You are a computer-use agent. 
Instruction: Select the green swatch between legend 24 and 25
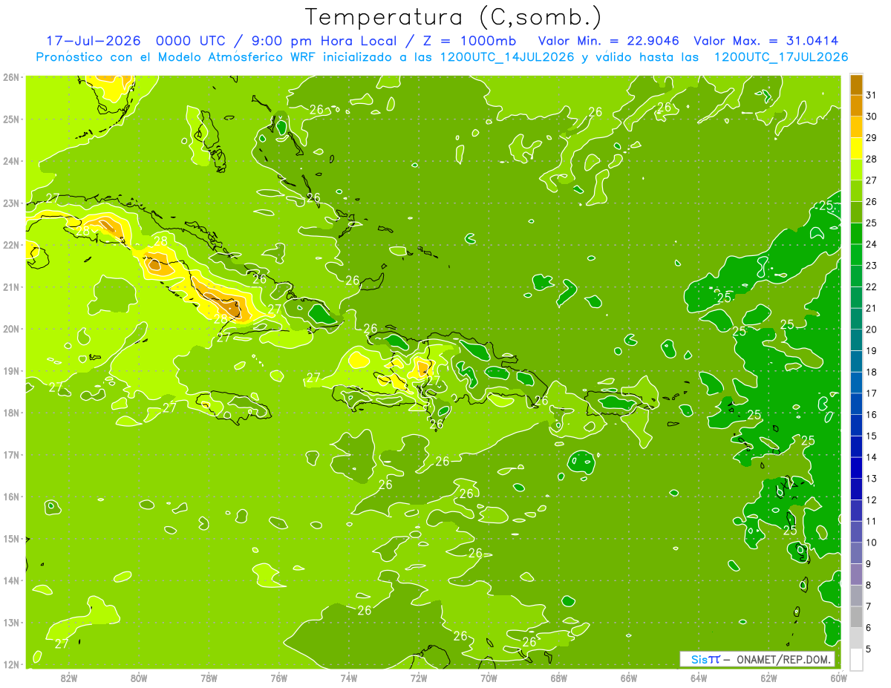coord(856,234)
